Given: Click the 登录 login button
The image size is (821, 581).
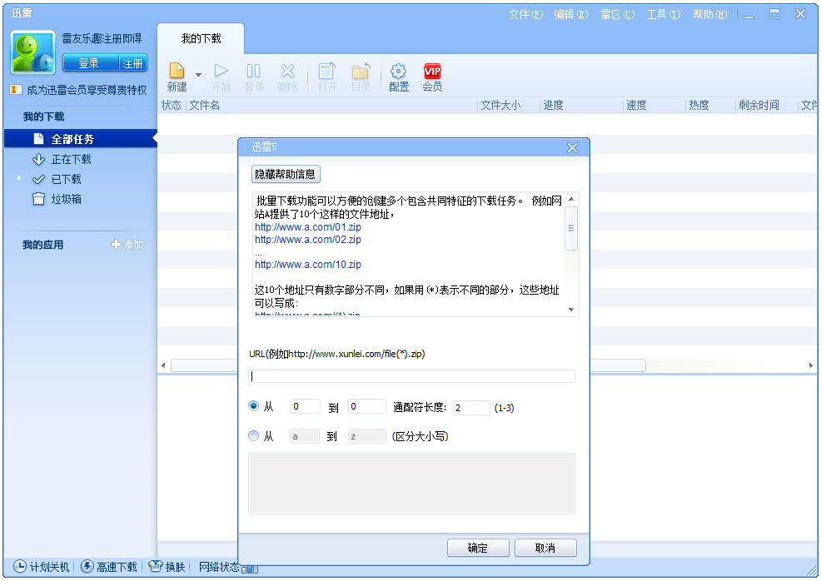Looking at the screenshot, I should pos(88,63).
